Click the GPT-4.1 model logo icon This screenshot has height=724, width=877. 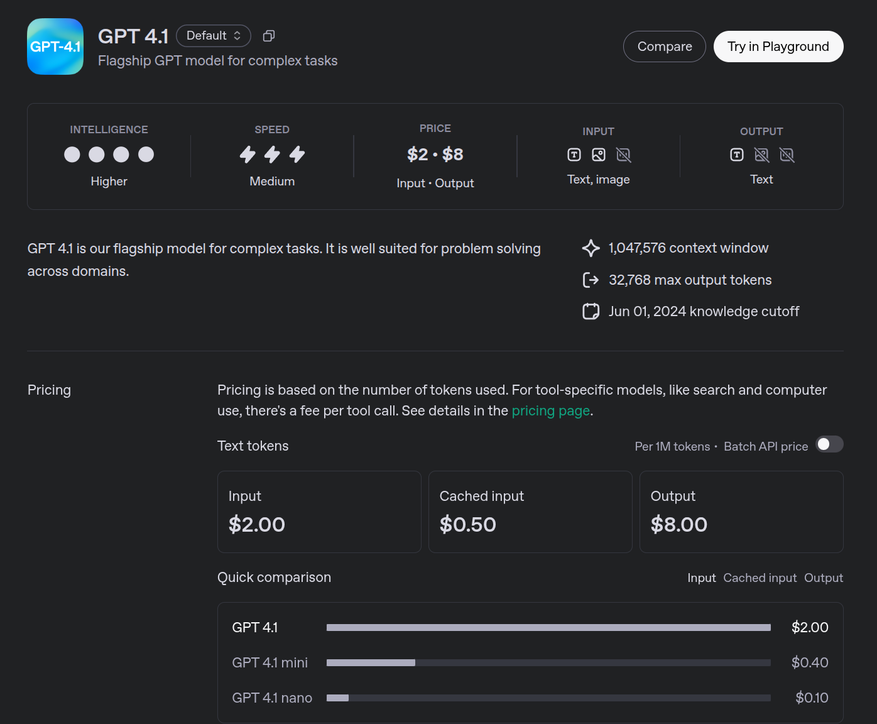pyautogui.click(x=55, y=47)
